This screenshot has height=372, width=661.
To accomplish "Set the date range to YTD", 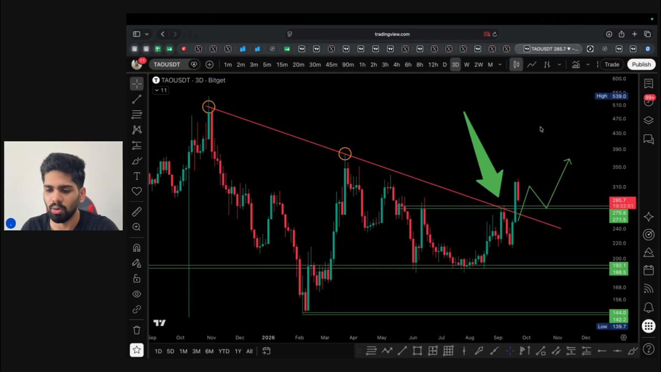I will point(224,352).
